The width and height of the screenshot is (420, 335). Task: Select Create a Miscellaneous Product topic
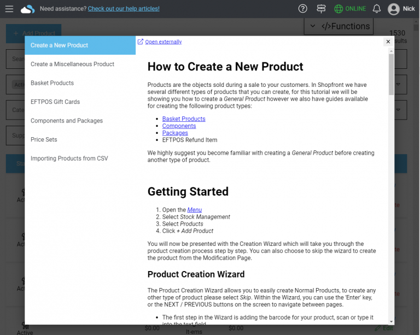pyautogui.click(x=72, y=64)
